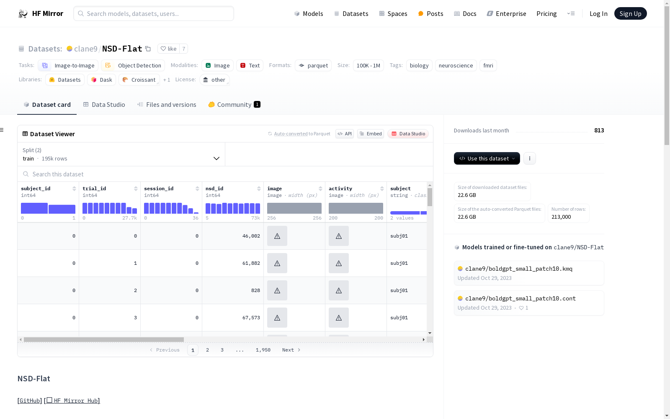Follow the Auto-converted to Parquet link
The image size is (670, 419).
pos(299,134)
